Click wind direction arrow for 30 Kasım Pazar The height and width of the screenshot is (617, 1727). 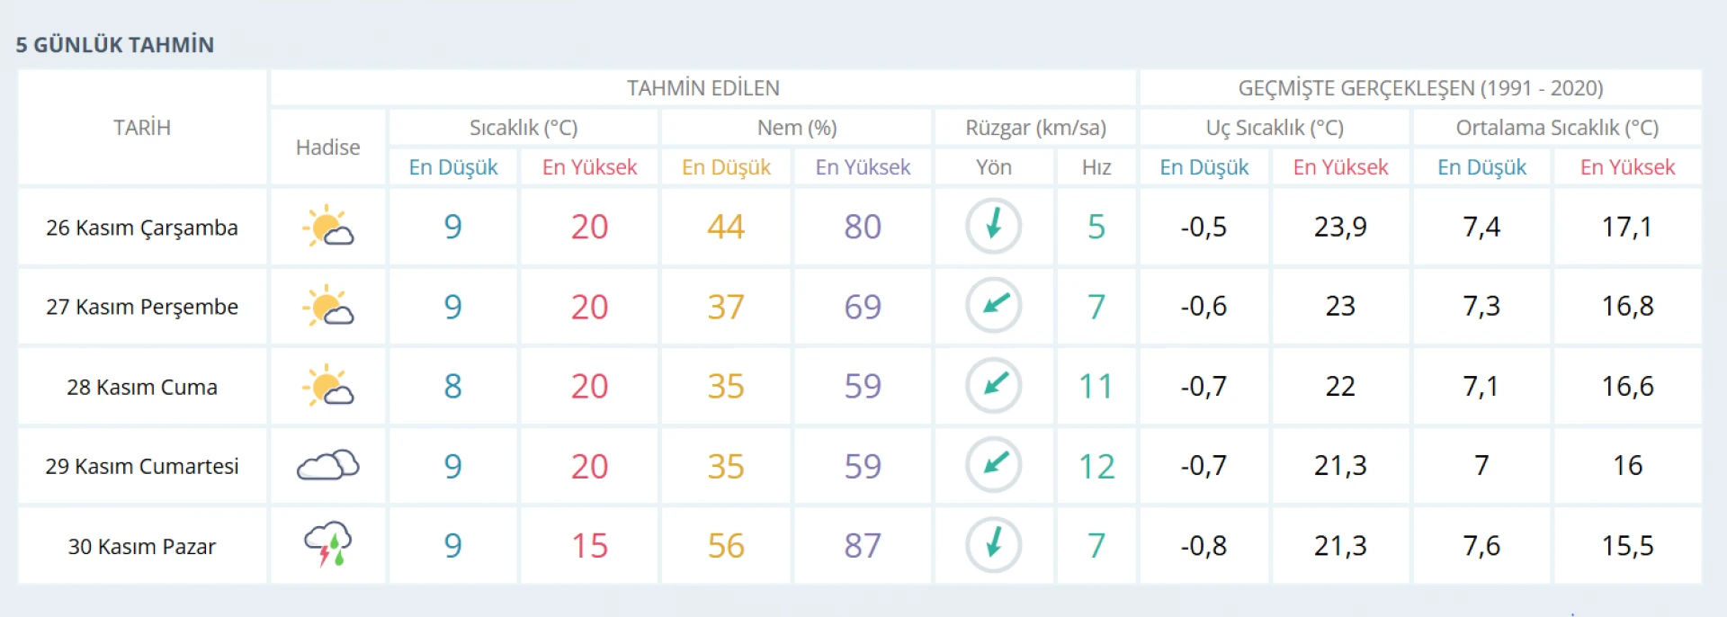pyautogui.click(x=993, y=544)
